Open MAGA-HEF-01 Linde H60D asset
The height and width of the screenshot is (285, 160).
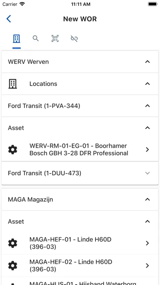coord(80,243)
